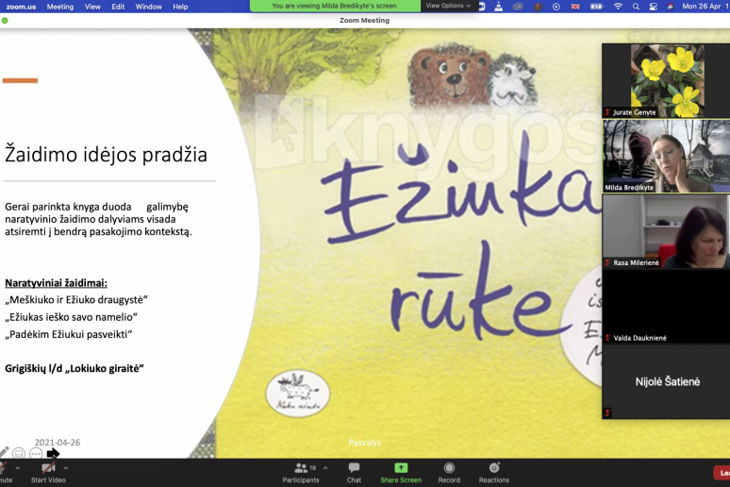This screenshot has width=730, height=487.
Task: Select Valda Daukniene's black video tile
Action: (666, 307)
